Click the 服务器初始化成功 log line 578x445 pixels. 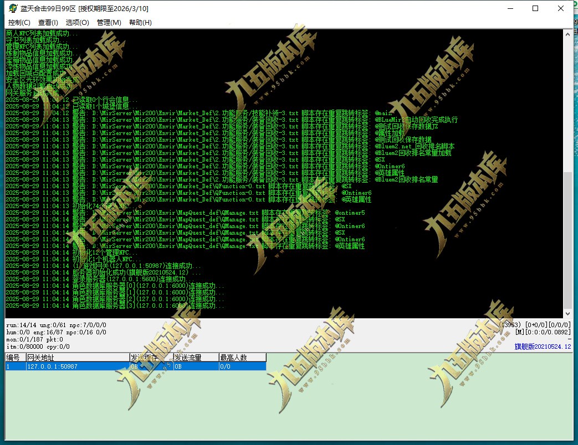(x=103, y=272)
